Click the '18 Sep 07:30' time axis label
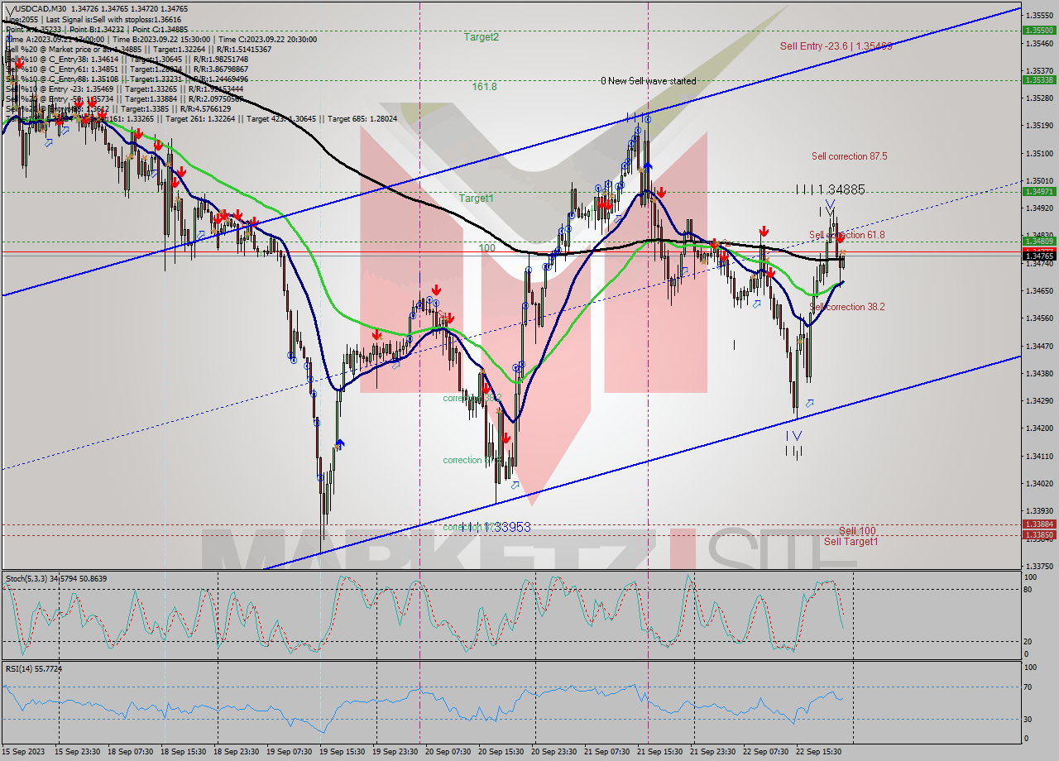 [x=131, y=751]
